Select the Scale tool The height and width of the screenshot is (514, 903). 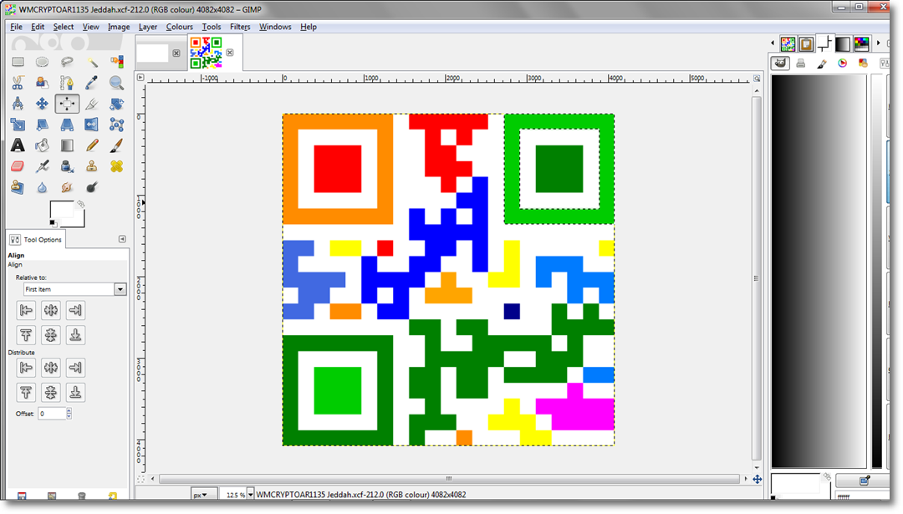18,125
